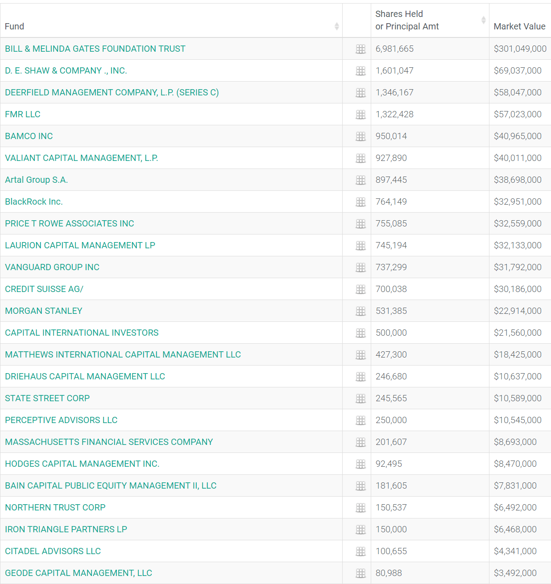Open grid icon for Deerfield Management row
Image resolution: width=551 pixels, height=584 pixels.
(x=360, y=93)
